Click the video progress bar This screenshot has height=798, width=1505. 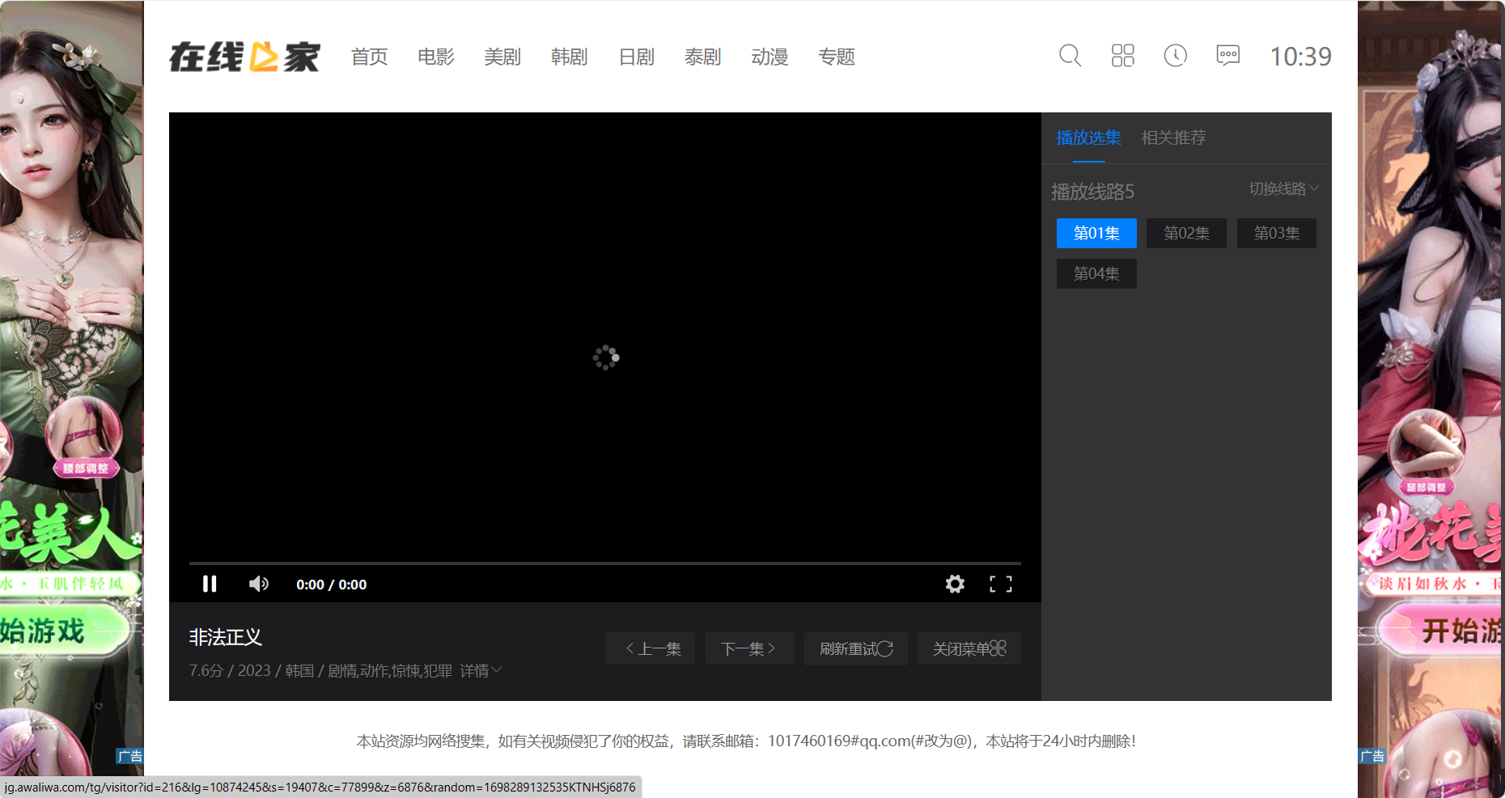pyautogui.click(x=604, y=563)
